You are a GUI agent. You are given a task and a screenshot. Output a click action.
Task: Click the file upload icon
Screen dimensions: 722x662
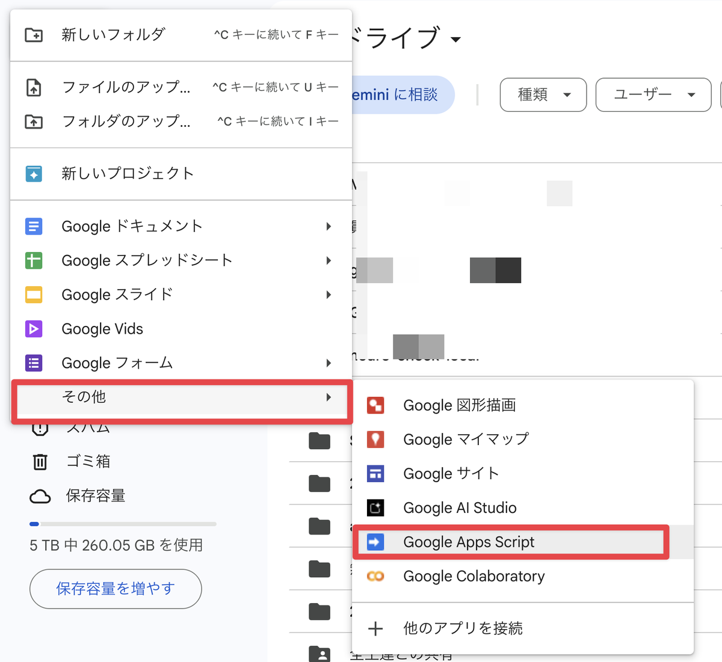click(34, 87)
